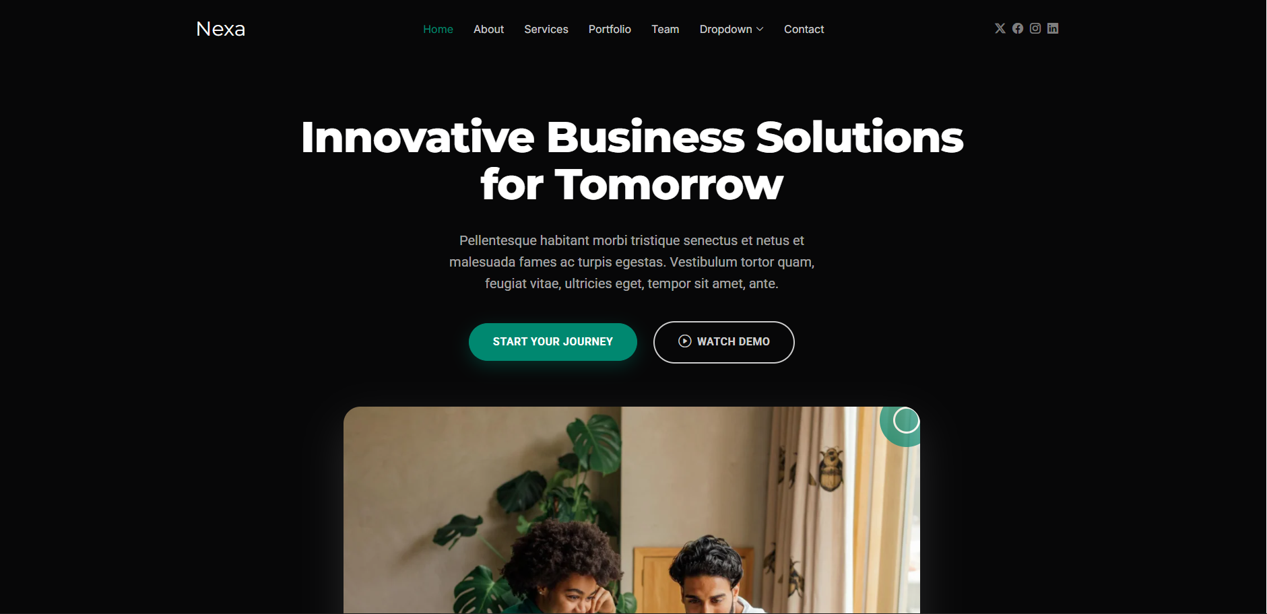Click the Innovative Business Solutions headline

tap(632, 160)
